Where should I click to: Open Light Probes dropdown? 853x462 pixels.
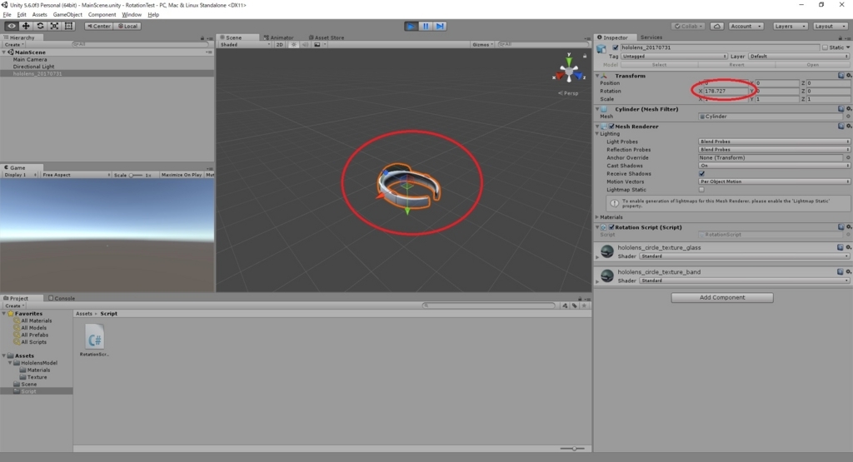point(774,142)
